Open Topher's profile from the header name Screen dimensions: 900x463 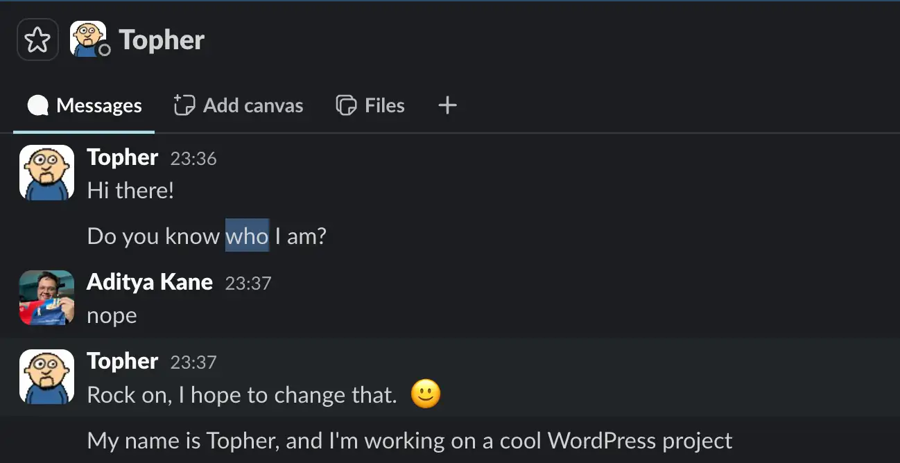pyautogui.click(x=162, y=40)
